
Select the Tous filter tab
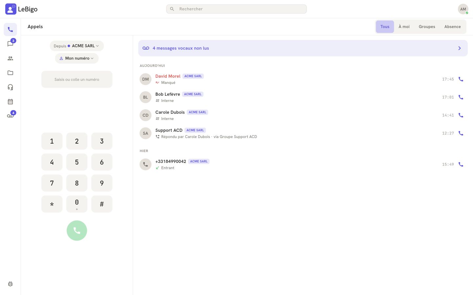tap(385, 27)
